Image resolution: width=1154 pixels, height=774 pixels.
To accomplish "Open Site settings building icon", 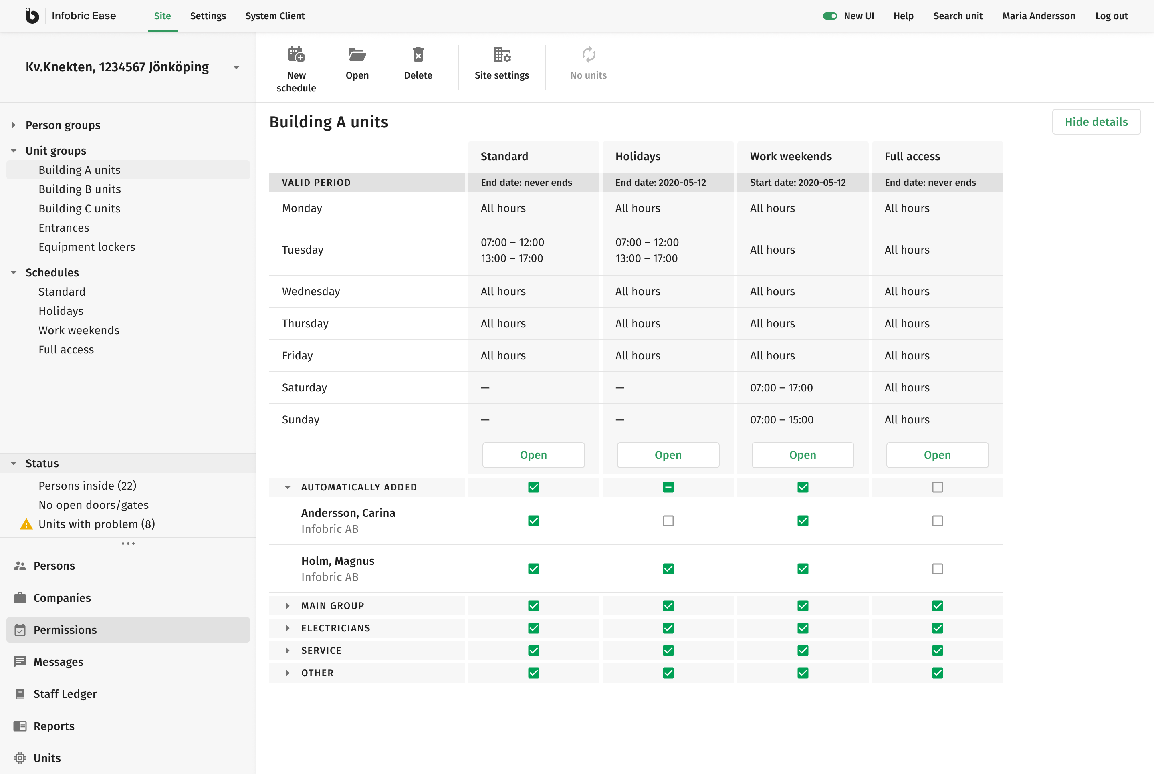I will 502,54.
